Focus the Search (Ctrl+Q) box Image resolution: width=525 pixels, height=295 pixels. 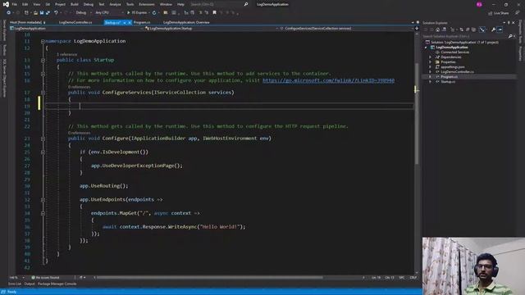(219, 4)
